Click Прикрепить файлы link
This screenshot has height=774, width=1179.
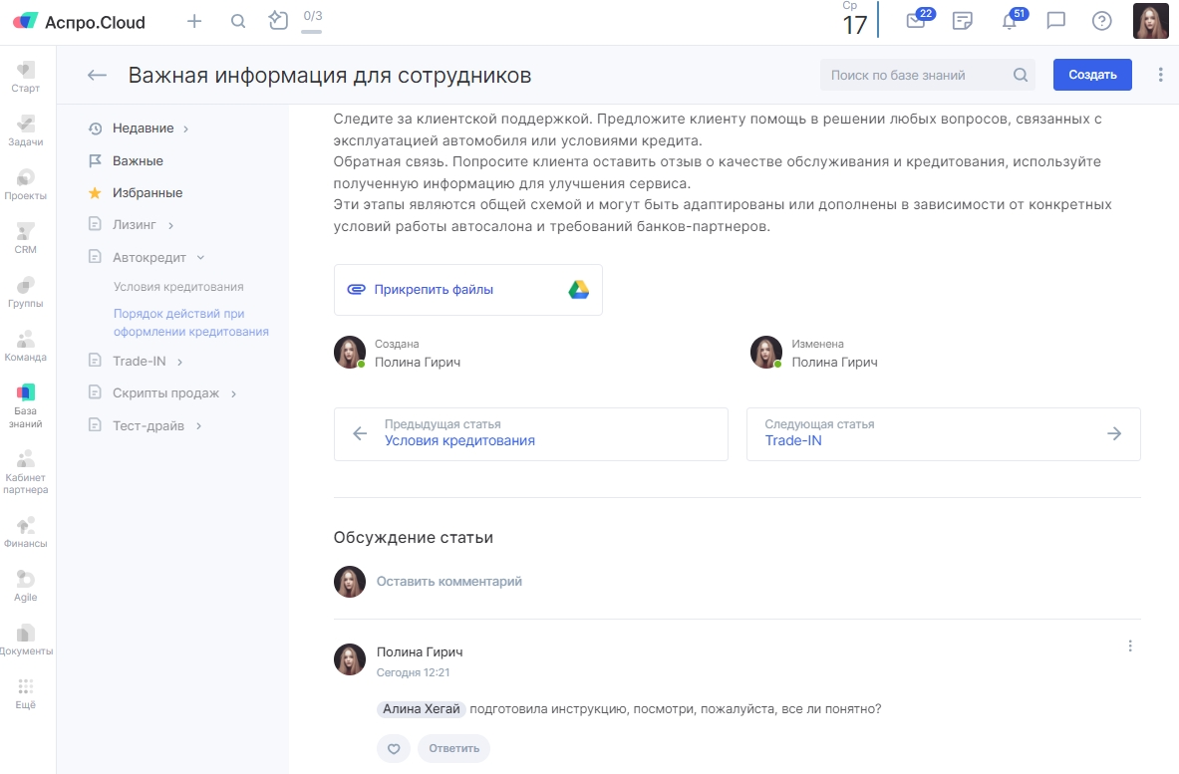click(x=434, y=290)
